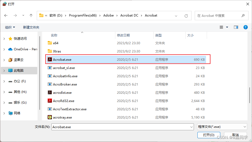This screenshot has height=142, width=252.
Task: Select 网络 network icon in sidebar
Action: (10, 113)
